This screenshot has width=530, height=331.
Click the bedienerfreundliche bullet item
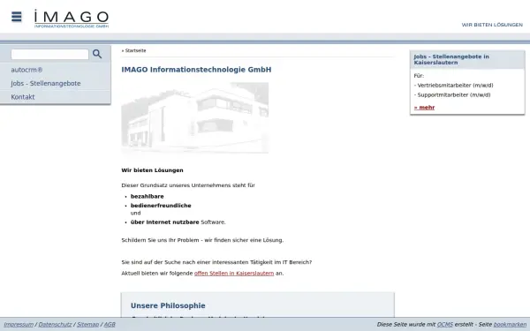click(161, 206)
